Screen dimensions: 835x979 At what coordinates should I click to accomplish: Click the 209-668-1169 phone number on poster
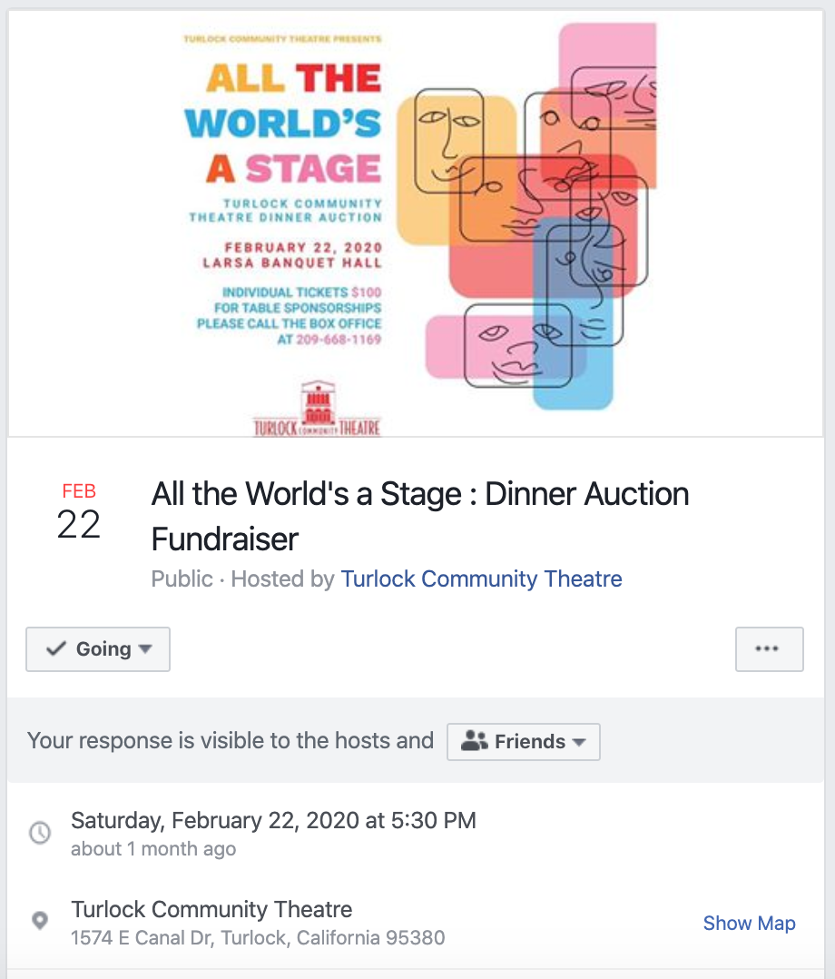click(x=339, y=340)
